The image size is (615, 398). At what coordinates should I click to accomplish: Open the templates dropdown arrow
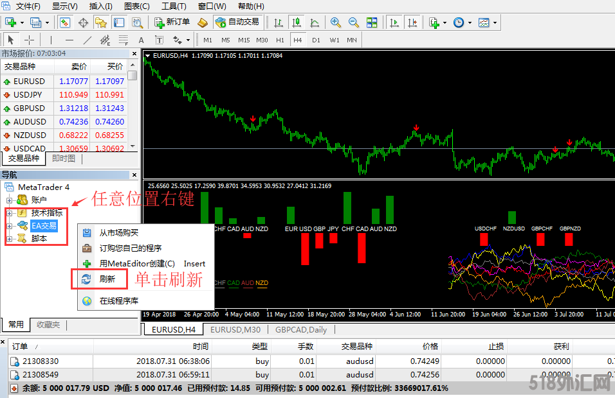click(495, 22)
